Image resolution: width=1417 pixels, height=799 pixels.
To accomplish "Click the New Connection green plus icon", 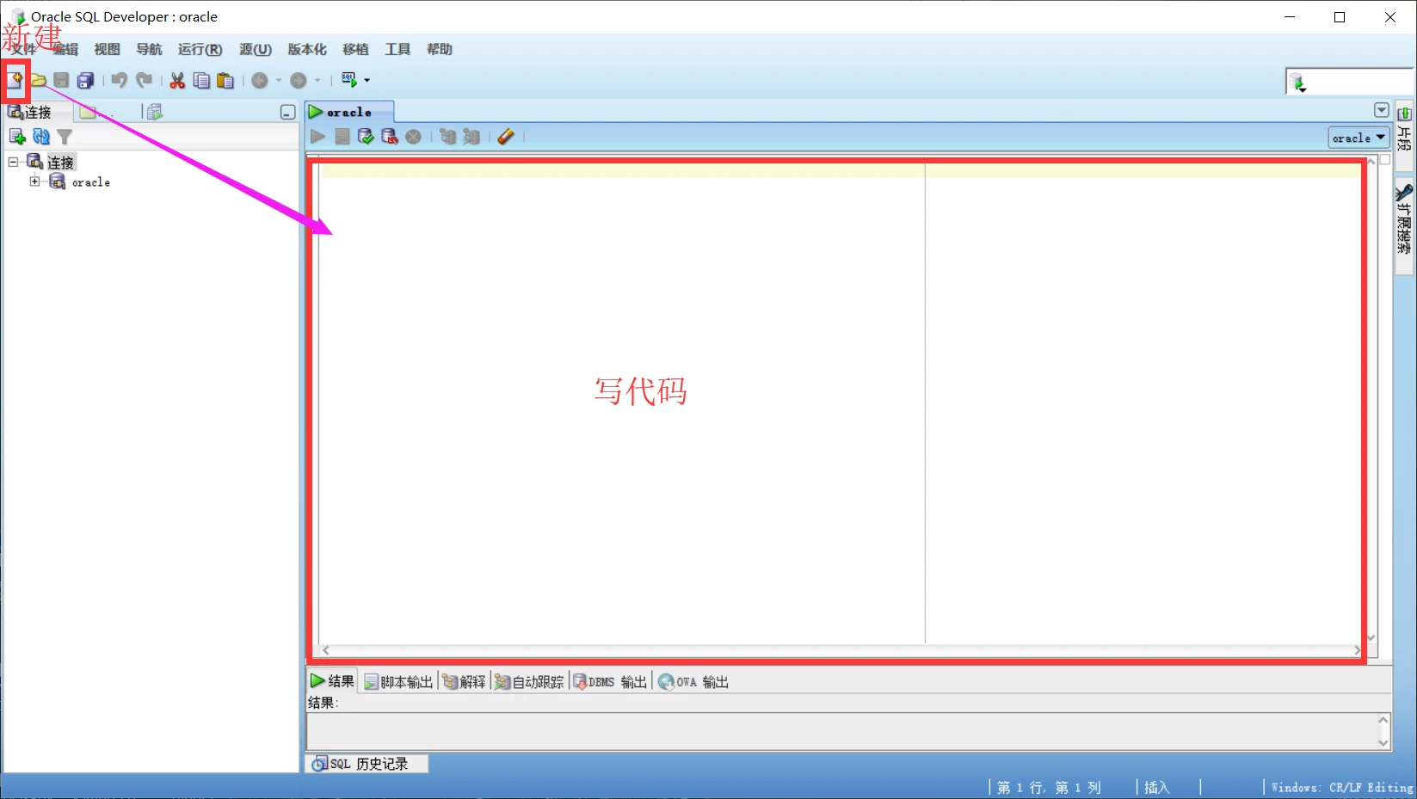I will coord(16,136).
